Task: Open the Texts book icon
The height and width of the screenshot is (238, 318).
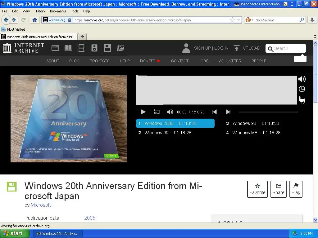Action: pyautogui.click(x=68, y=48)
